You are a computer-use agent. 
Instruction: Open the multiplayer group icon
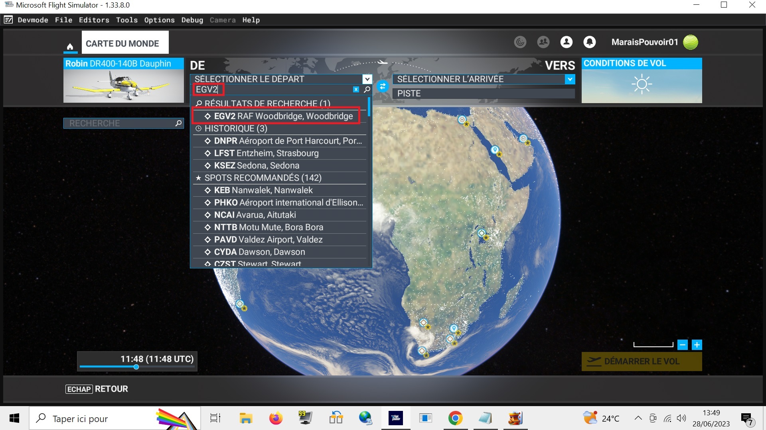pos(543,42)
